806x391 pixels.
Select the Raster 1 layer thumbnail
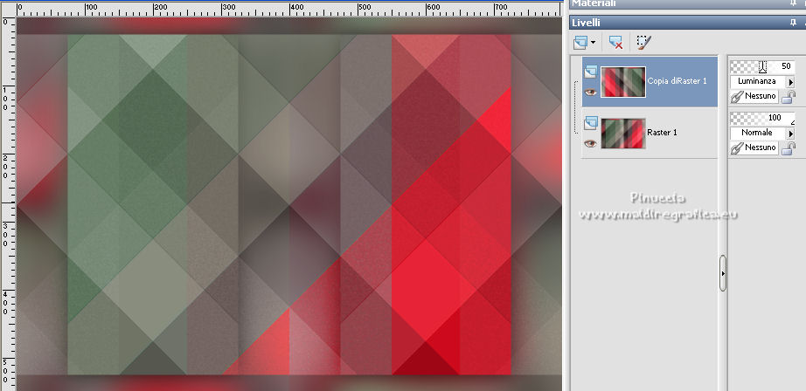click(x=623, y=134)
